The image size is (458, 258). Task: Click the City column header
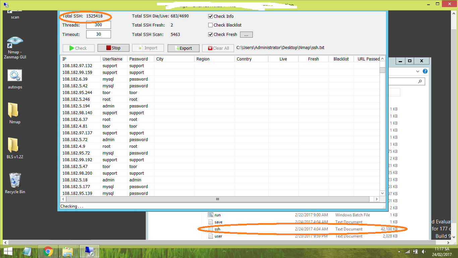tap(174, 59)
